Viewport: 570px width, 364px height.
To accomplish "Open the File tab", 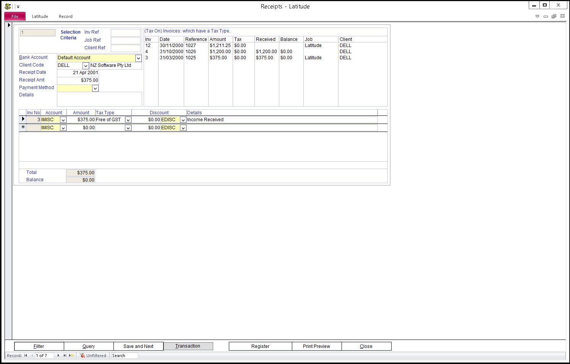I will point(15,16).
